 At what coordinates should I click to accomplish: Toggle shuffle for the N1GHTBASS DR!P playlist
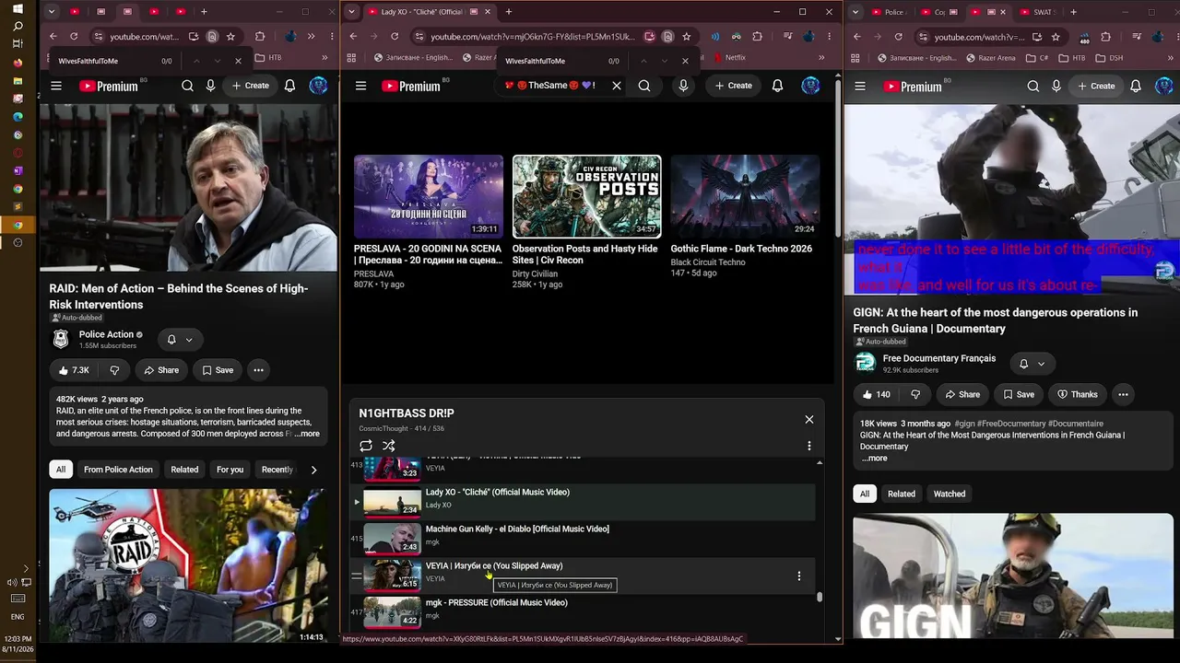pos(389,446)
